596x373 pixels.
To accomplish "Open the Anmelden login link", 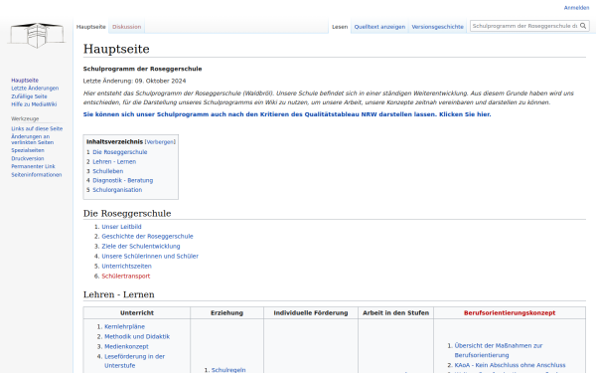I will coord(576,8).
